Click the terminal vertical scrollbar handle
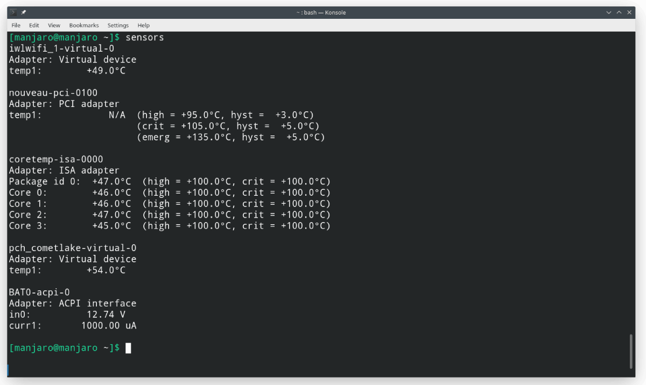The height and width of the screenshot is (385, 646). (632, 351)
